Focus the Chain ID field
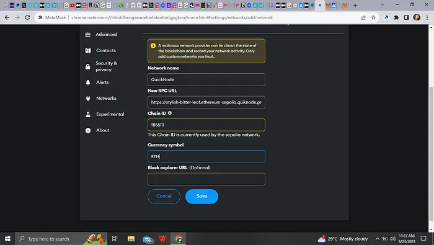 point(206,125)
